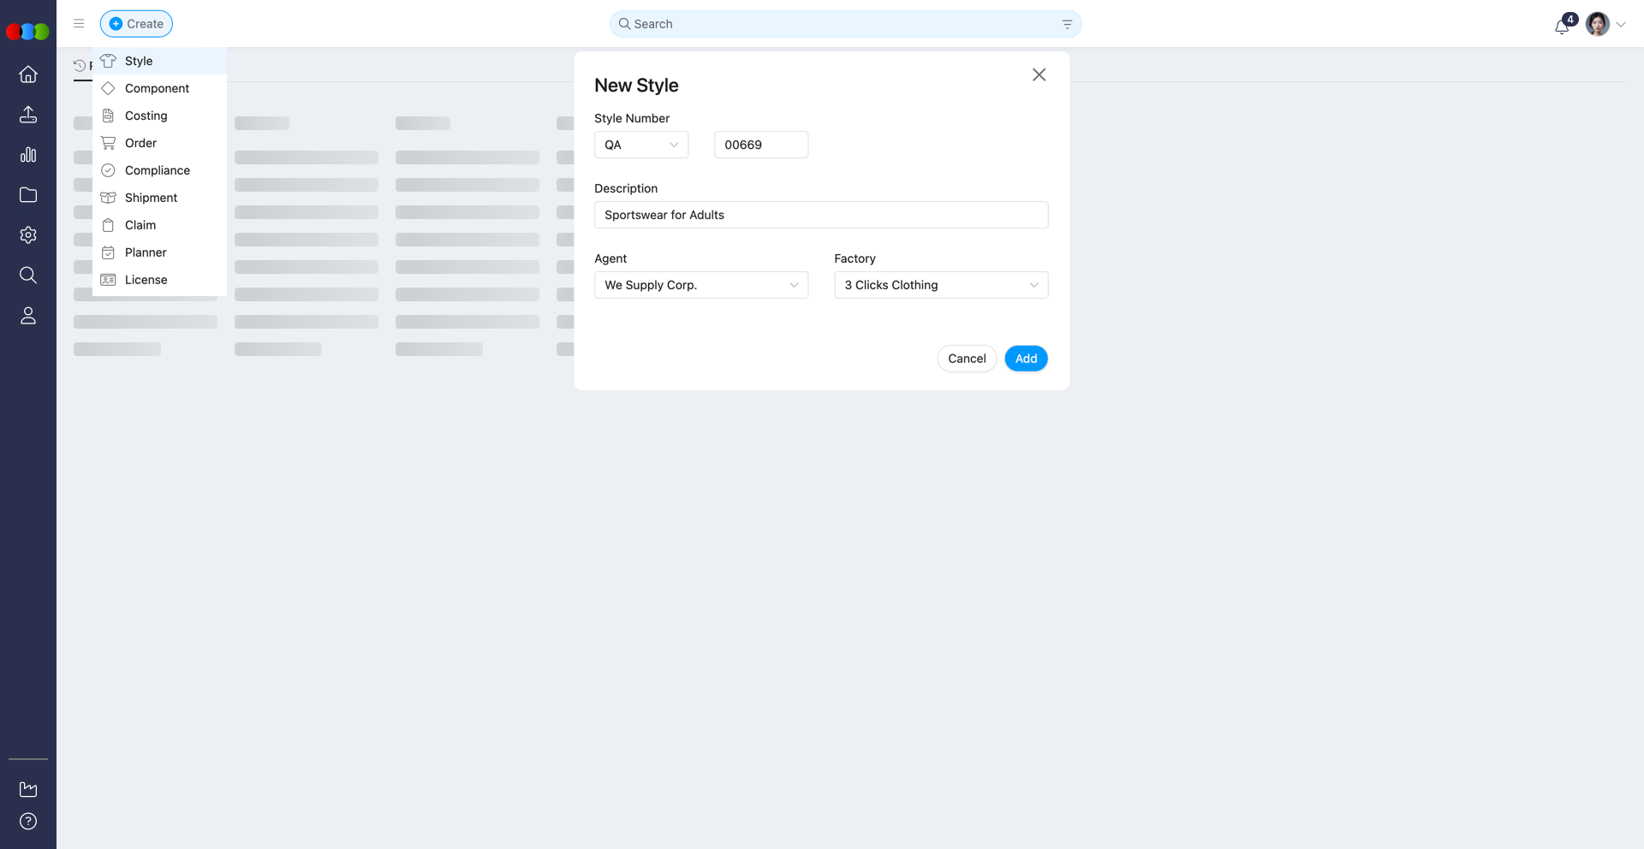Click the sidebar magnifier search icon
The image size is (1644, 849).
click(28, 276)
